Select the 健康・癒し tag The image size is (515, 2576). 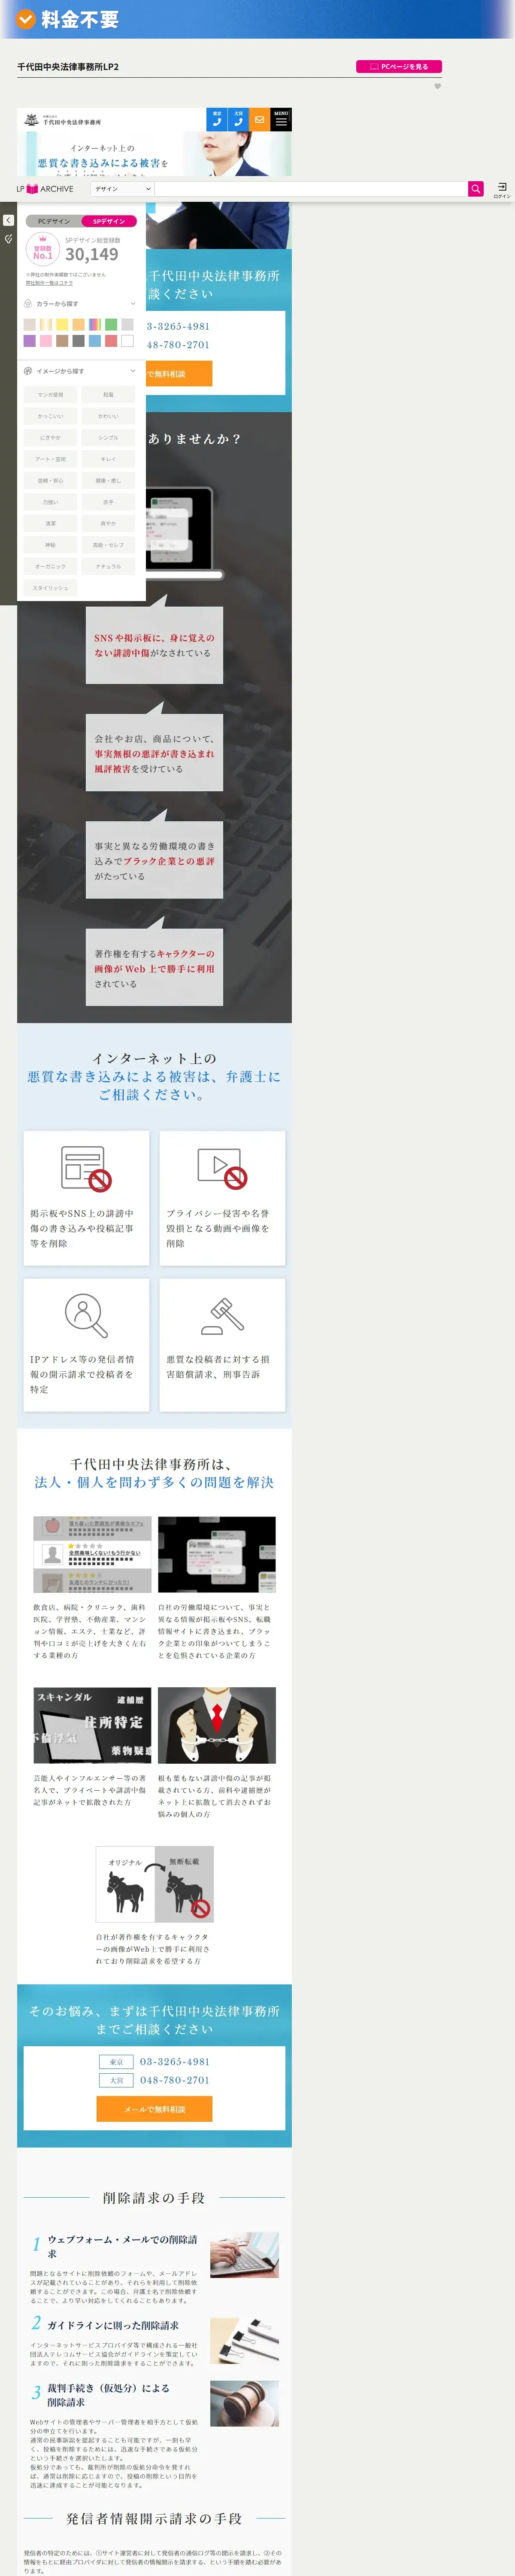coord(108,481)
